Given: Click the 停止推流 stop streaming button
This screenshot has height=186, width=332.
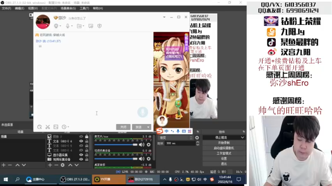Looking at the screenshot, I should coord(221,138).
